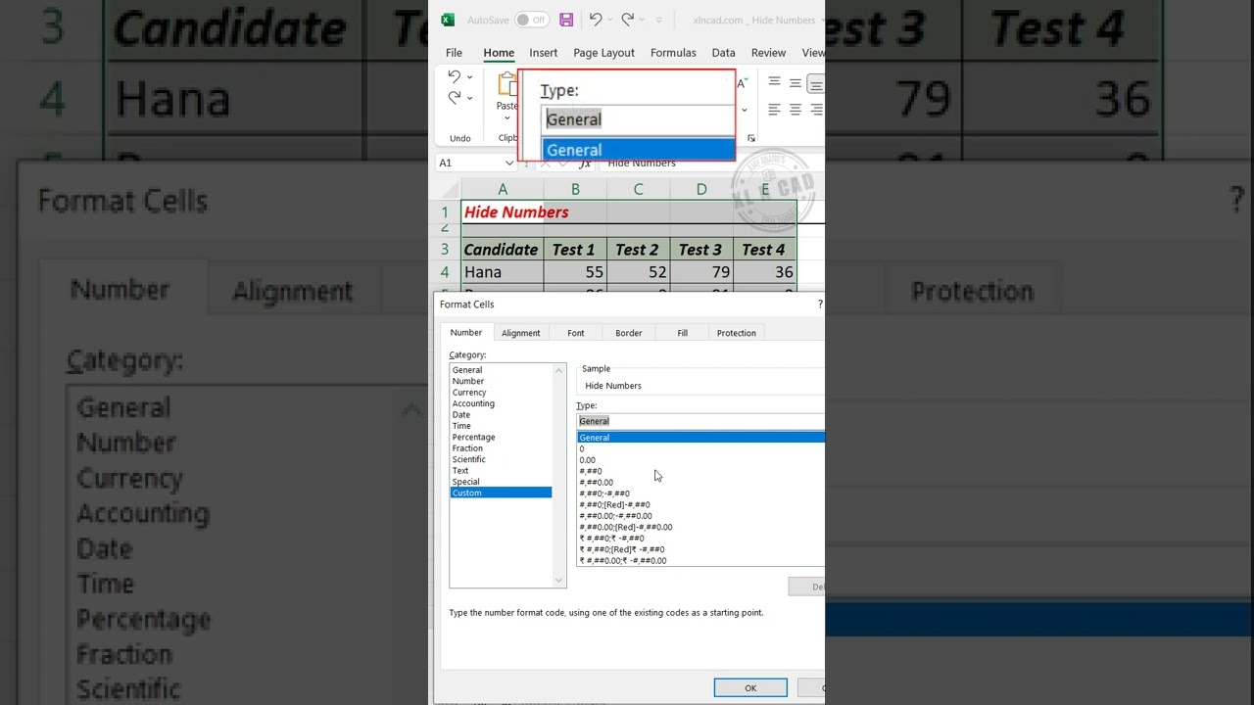1254x705 pixels.
Task: Open the Paste options dropdown arrow
Action: (x=506, y=117)
